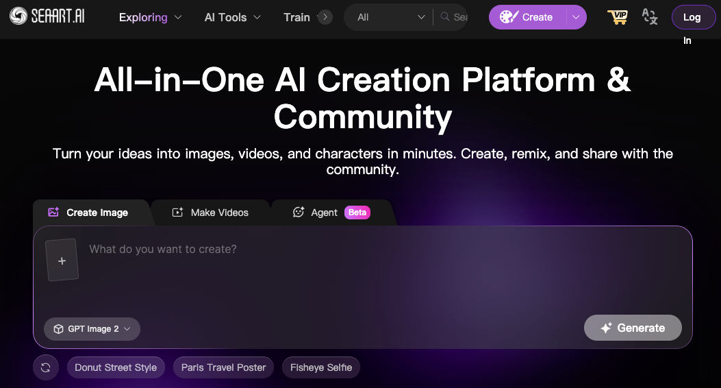The width and height of the screenshot is (721, 388).
Task: Open the VIP shopping cart icon
Action: click(618, 17)
